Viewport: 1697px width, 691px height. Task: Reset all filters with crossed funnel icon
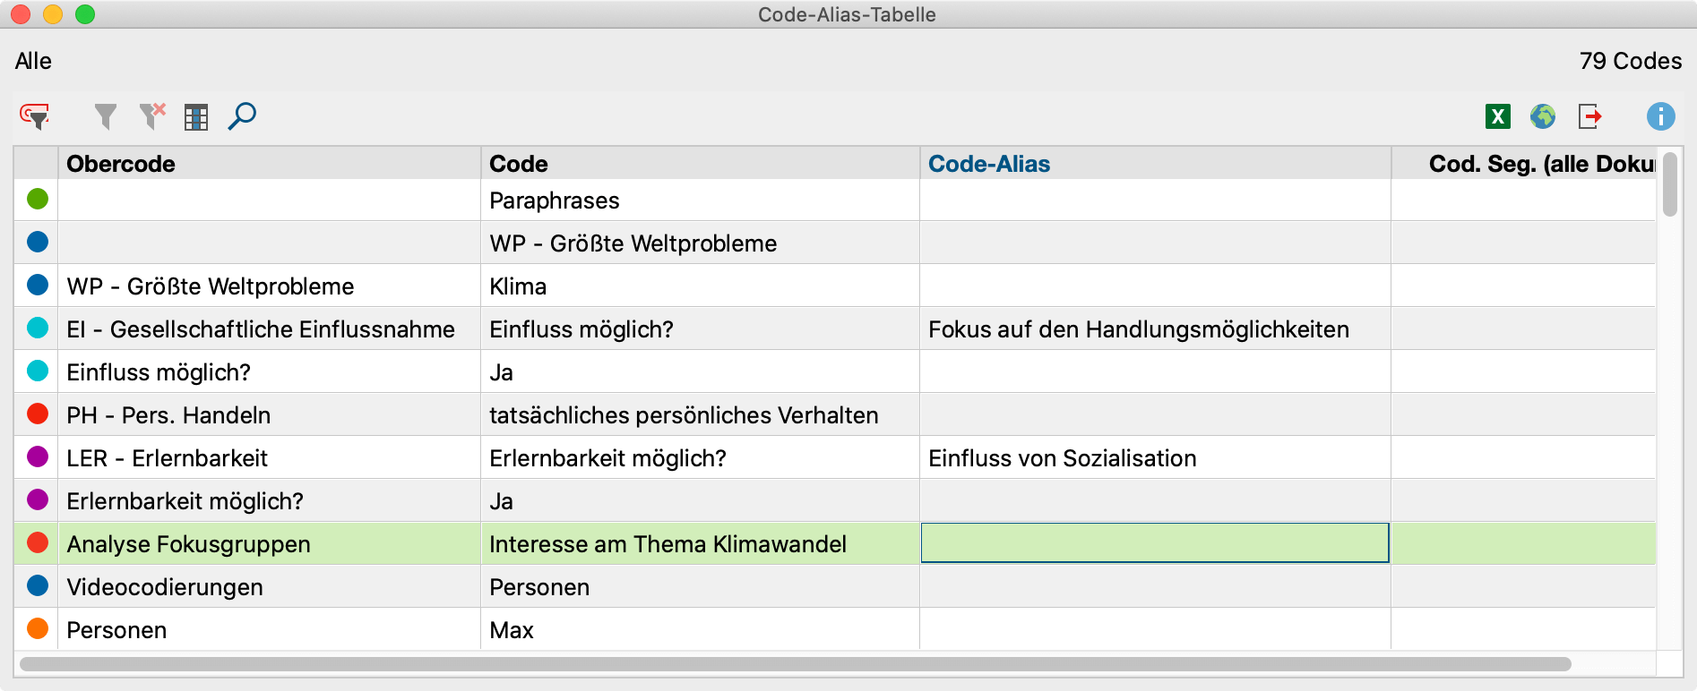[152, 116]
